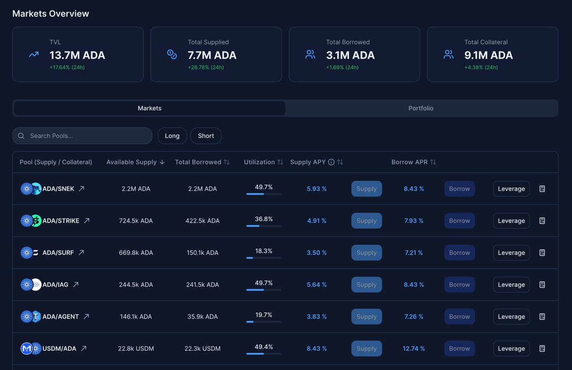Click the 12.74 % borrow APR value

[414, 349]
